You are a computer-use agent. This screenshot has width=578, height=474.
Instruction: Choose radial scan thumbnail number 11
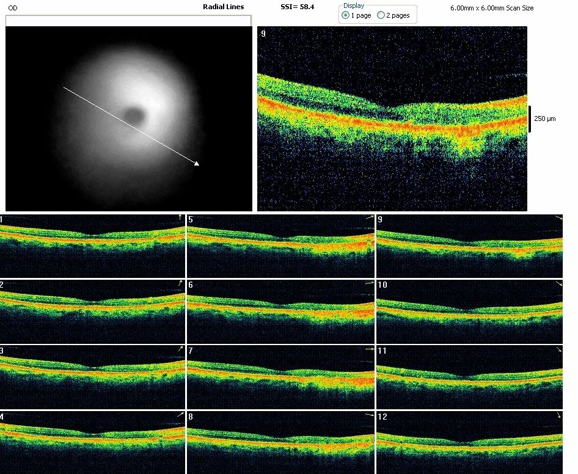[469, 376]
